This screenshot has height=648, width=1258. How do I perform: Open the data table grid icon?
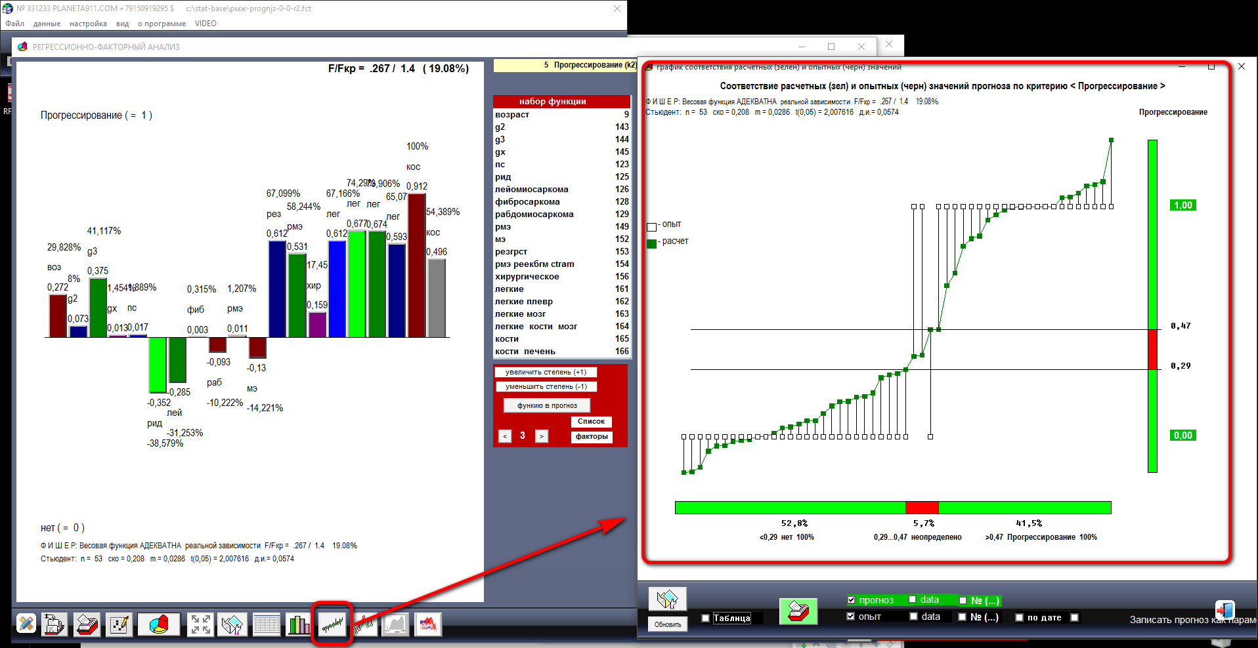[x=267, y=624]
